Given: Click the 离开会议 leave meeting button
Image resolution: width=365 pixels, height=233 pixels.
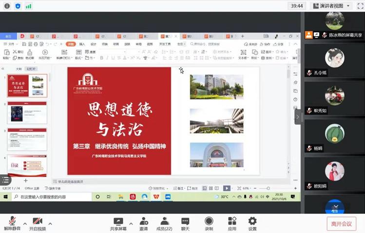Looking at the screenshot, I should (x=341, y=223).
